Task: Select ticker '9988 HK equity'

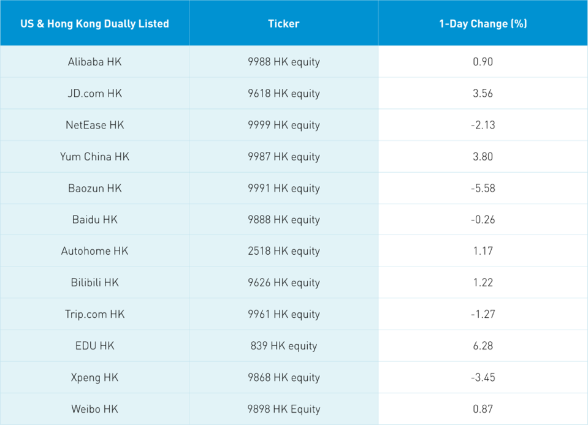Action: pyautogui.click(x=283, y=62)
